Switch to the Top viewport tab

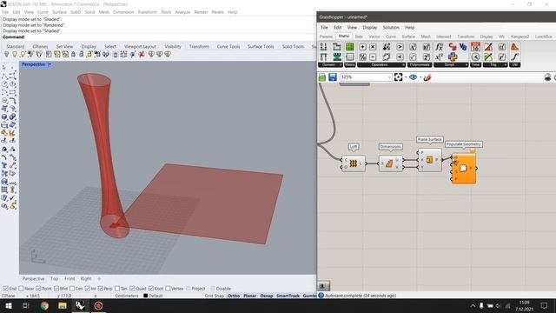[x=54, y=279]
